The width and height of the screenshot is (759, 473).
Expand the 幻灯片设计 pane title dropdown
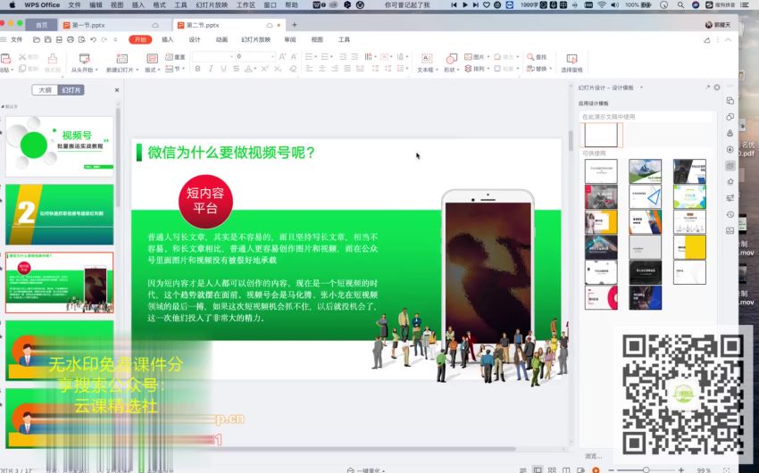click(641, 87)
